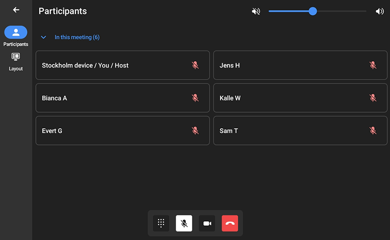The height and width of the screenshot is (240, 390).
Task: Toggle microphone mute in call controls
Action: (184, 223)
